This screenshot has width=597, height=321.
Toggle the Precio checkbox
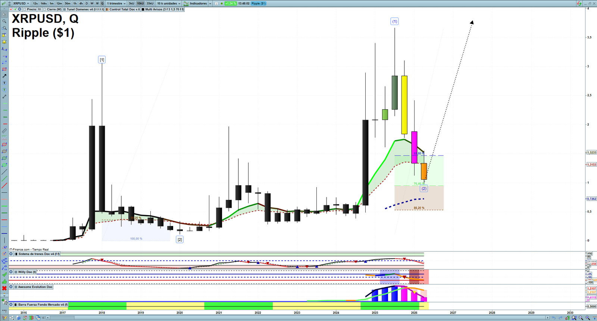25,9
